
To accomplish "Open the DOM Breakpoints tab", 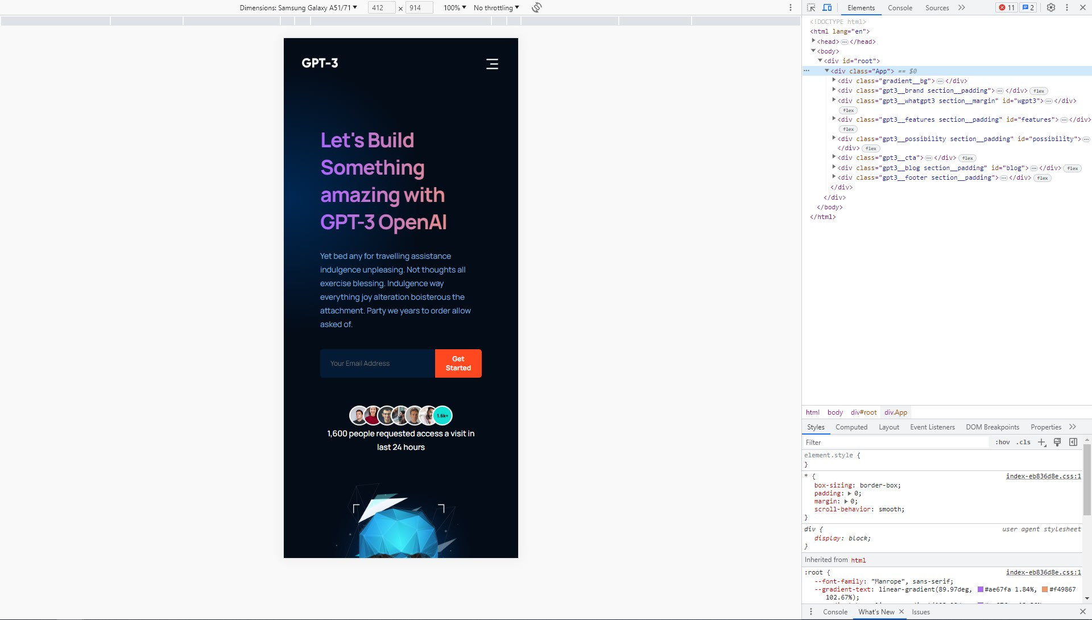I will (x=992, y=427).
